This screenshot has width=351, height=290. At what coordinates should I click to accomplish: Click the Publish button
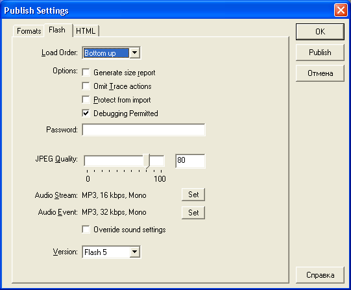pos(320,53)
